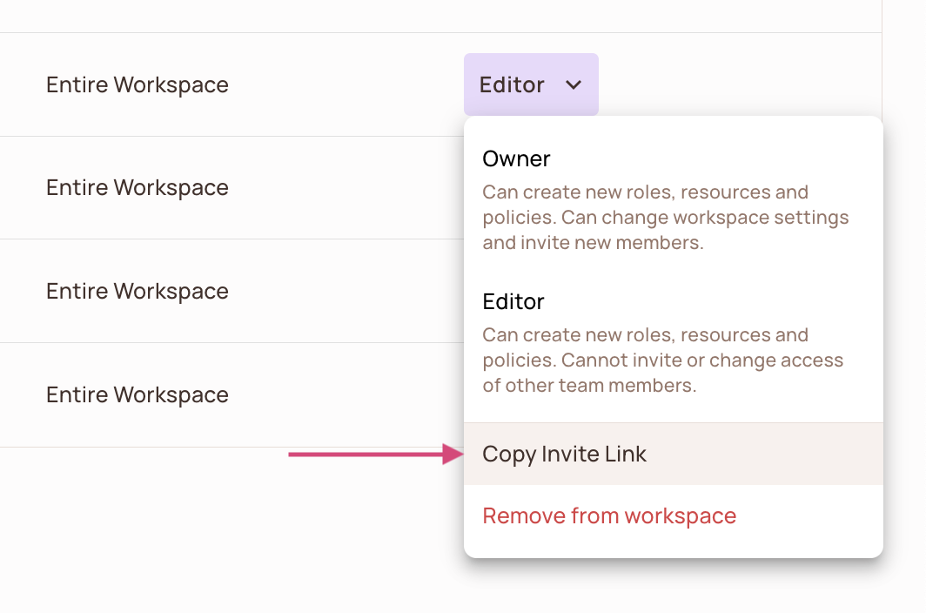The height and width of the screenshot is (613, 926).
Task: Click the line "and invite new members."
Action: click(593, 243)
